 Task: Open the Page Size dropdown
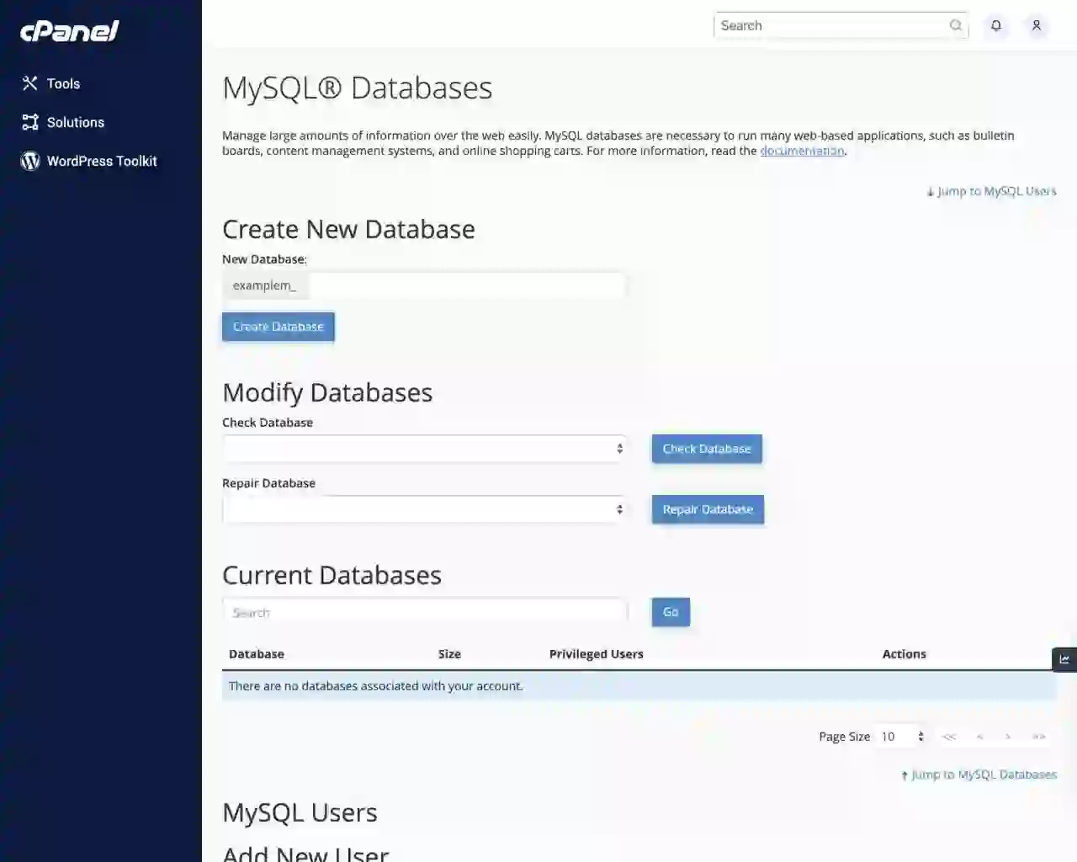[901, 737]
